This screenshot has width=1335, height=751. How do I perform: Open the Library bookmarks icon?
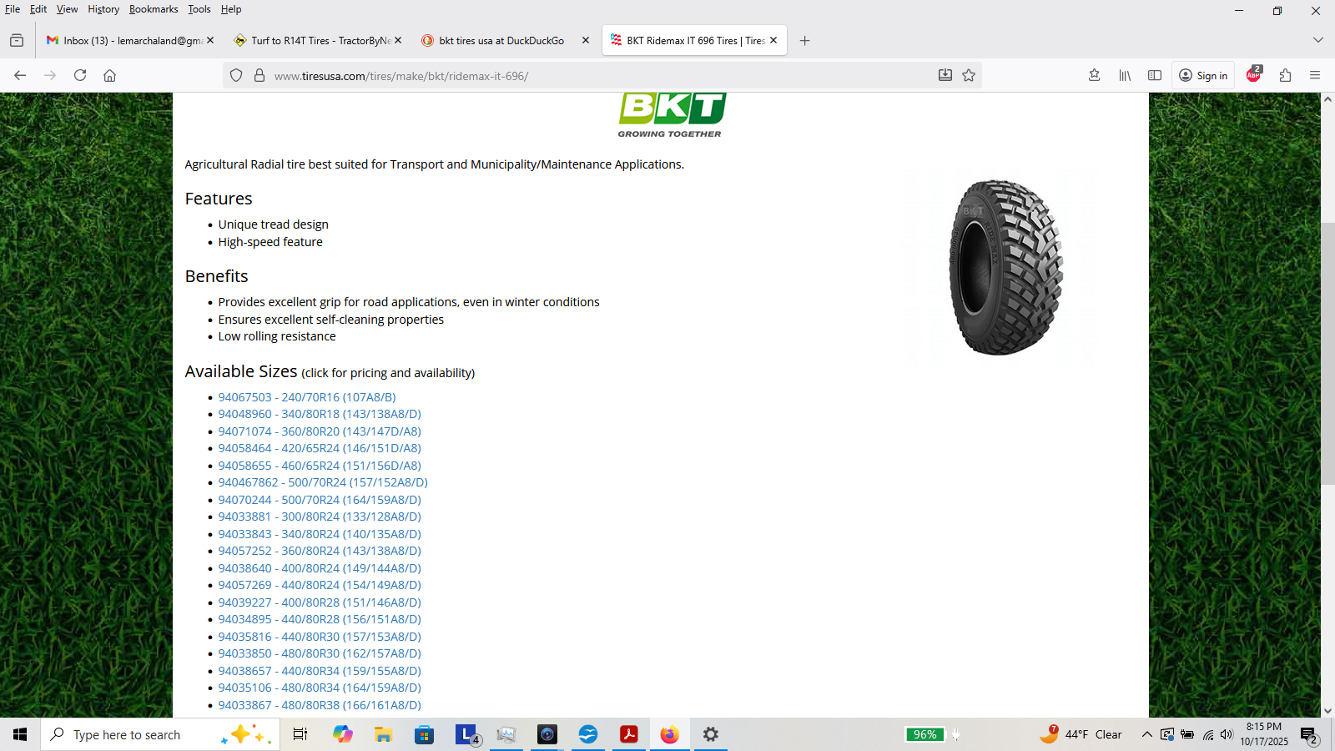pos(1125,75)
